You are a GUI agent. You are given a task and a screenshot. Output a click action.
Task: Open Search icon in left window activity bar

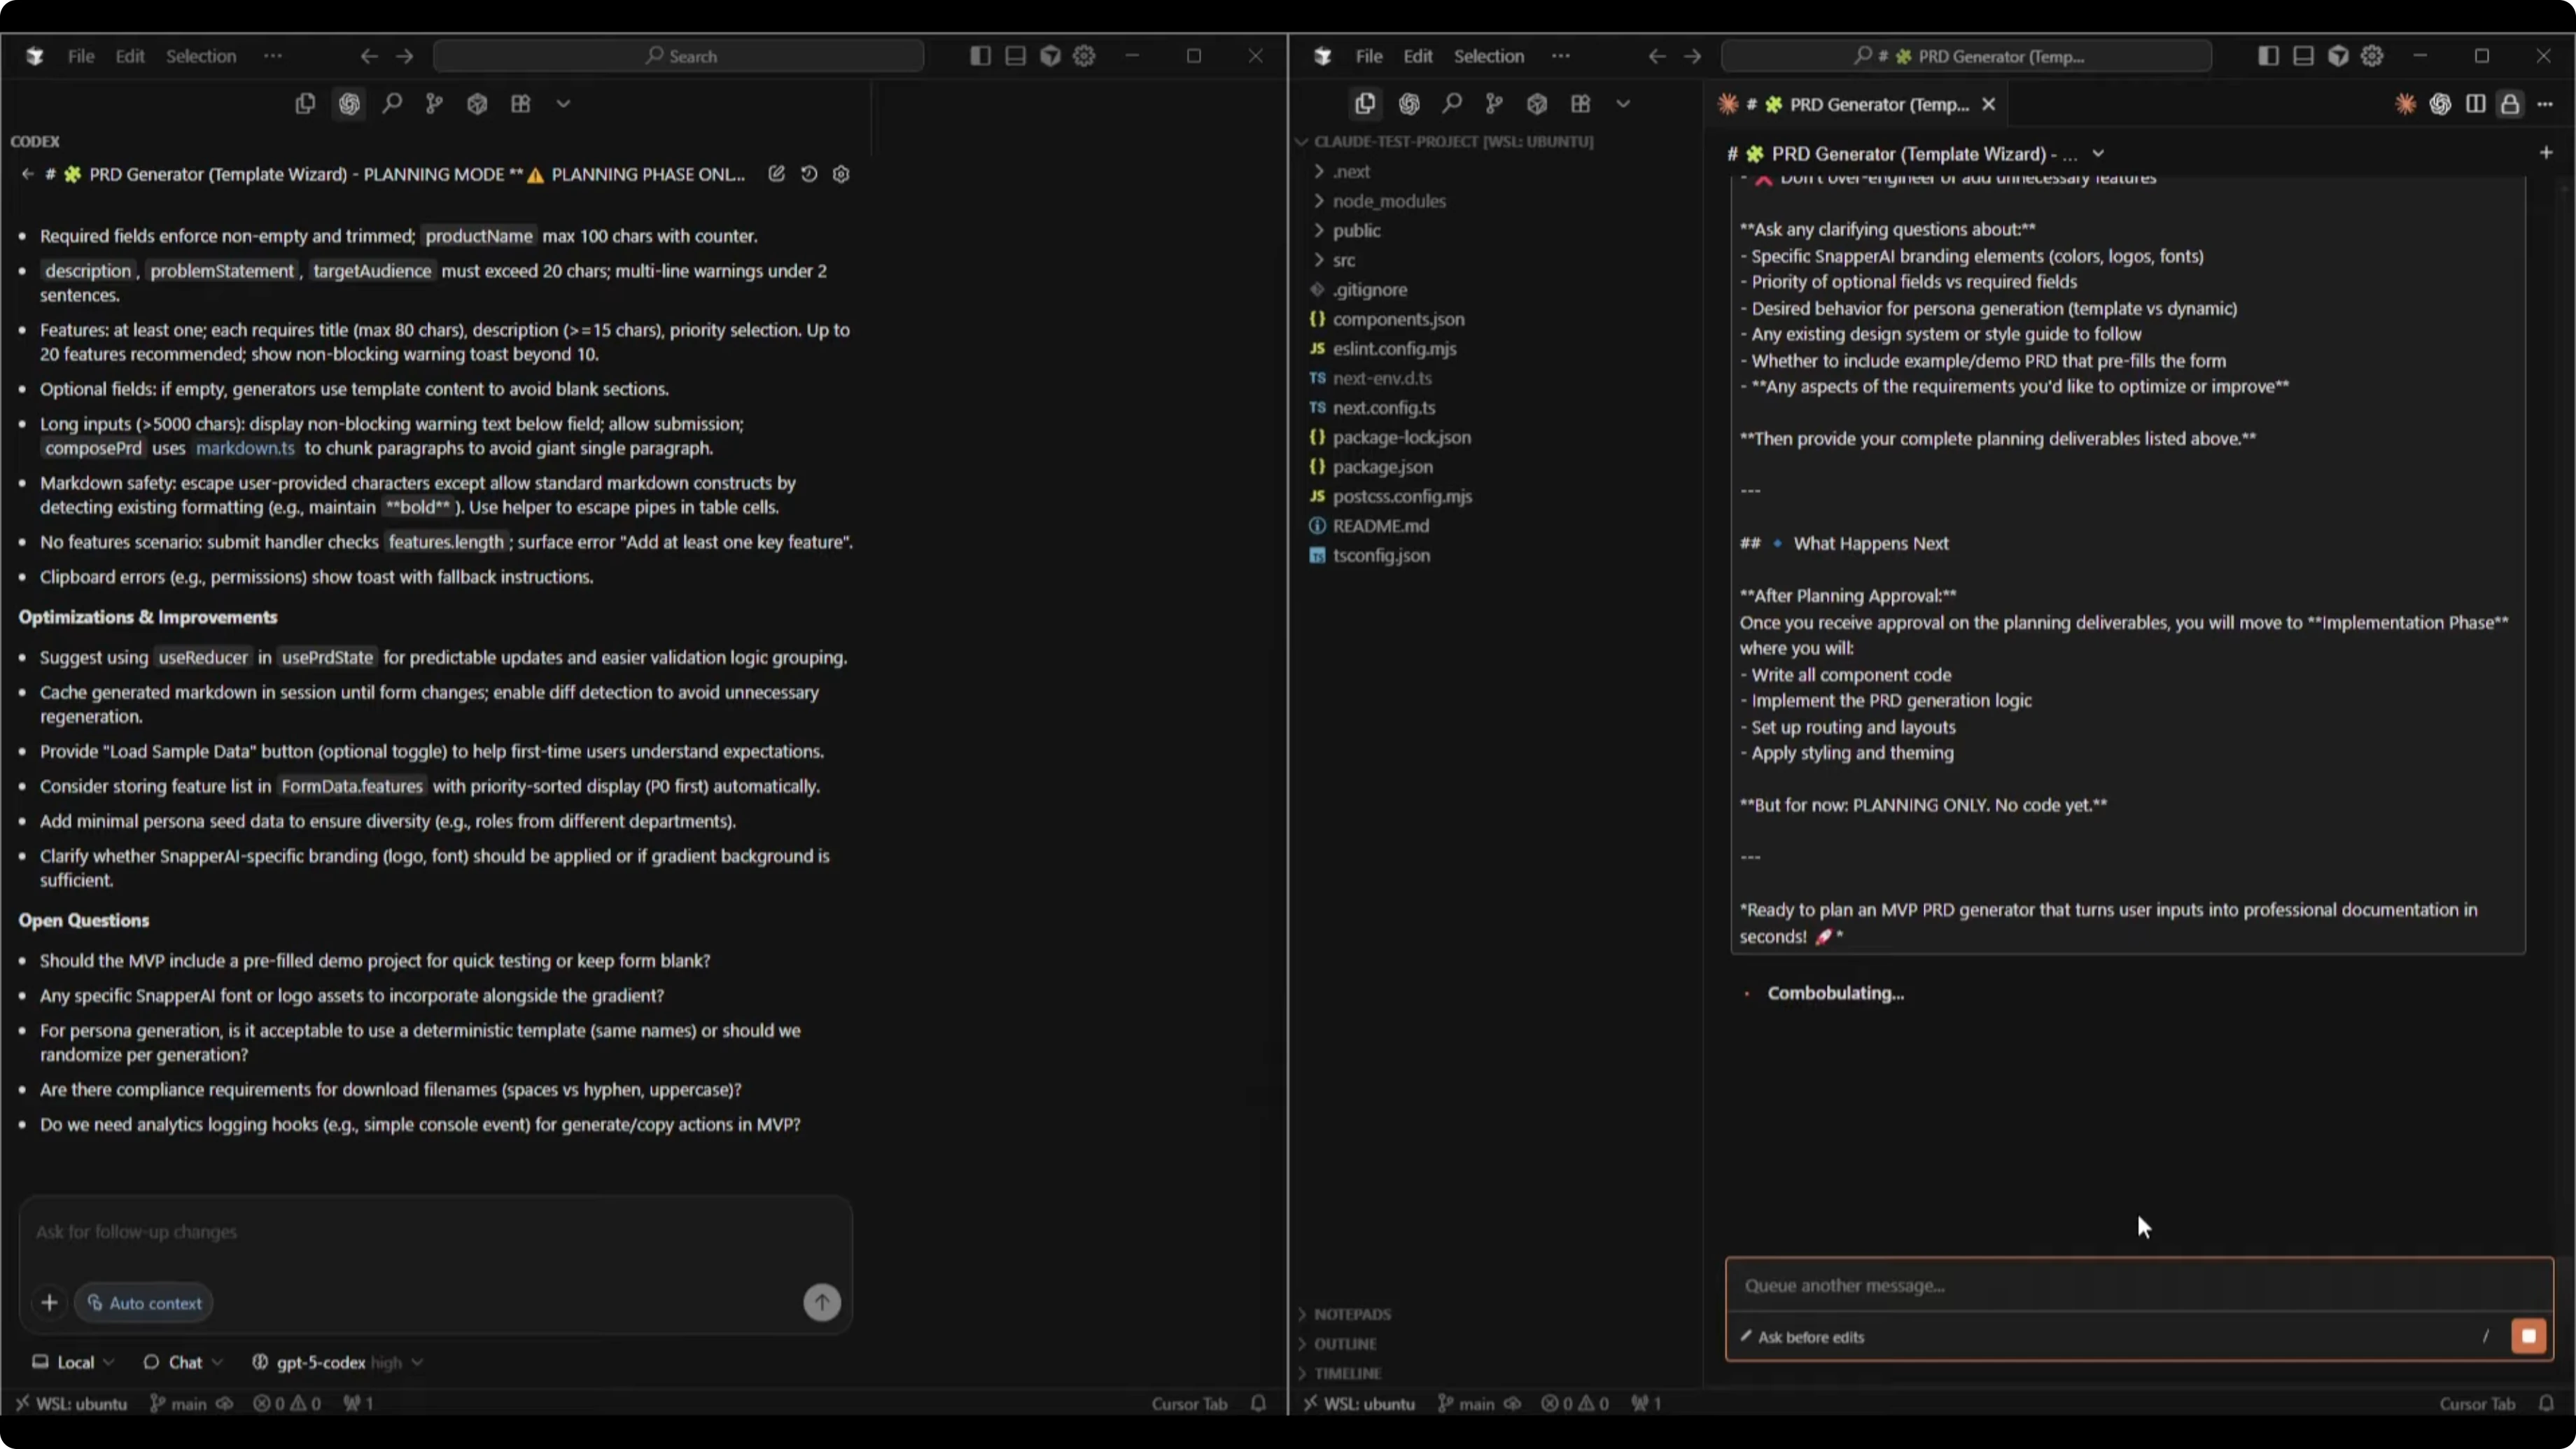click(392, 104)
